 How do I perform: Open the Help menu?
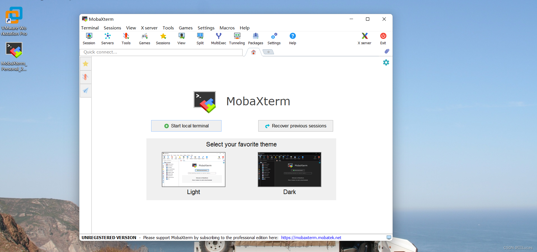click(x=245, y=28)
